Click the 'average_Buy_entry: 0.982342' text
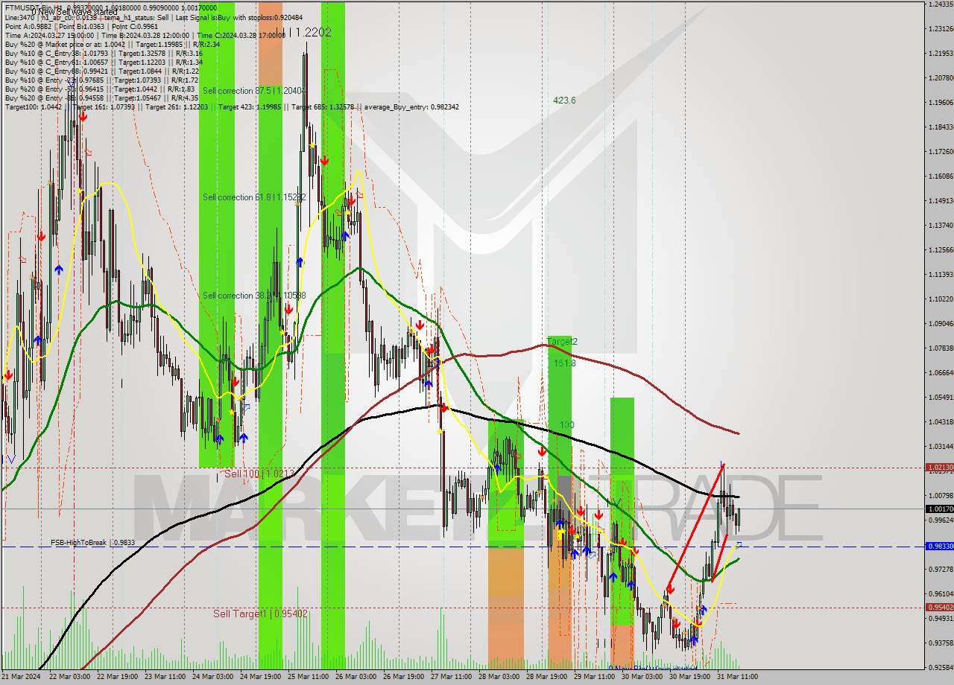 411,107
